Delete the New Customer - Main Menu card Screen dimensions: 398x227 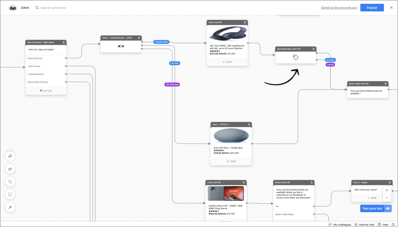pyautogui.click(x=64, y=42)
